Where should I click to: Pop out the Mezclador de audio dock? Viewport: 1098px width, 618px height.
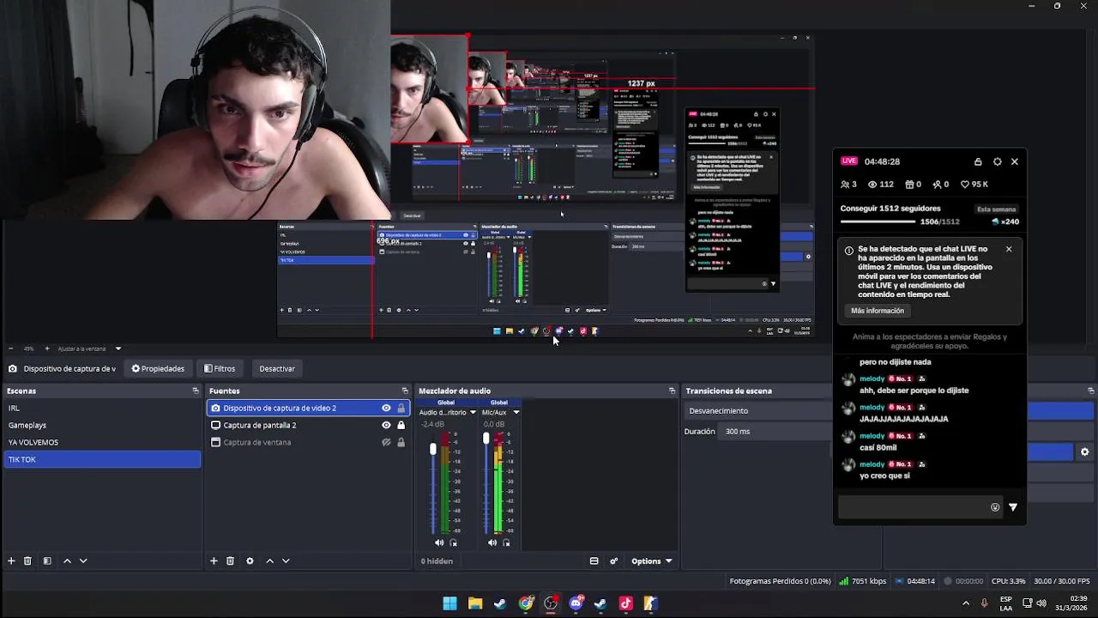tap(672, 391)
